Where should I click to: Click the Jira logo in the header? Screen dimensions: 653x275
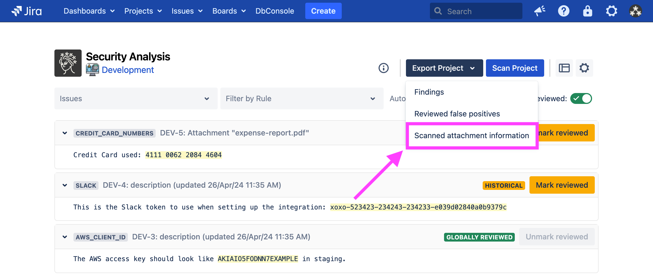click(27, 11)
